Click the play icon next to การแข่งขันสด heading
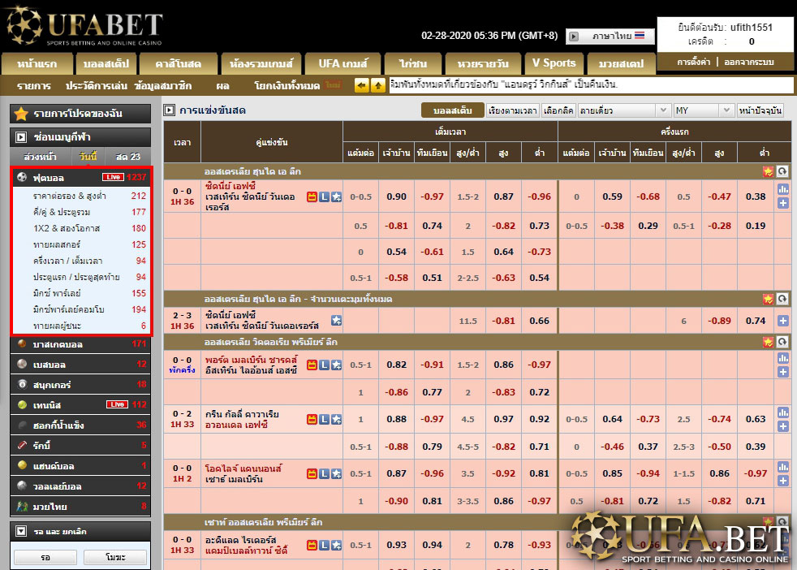 170,110
